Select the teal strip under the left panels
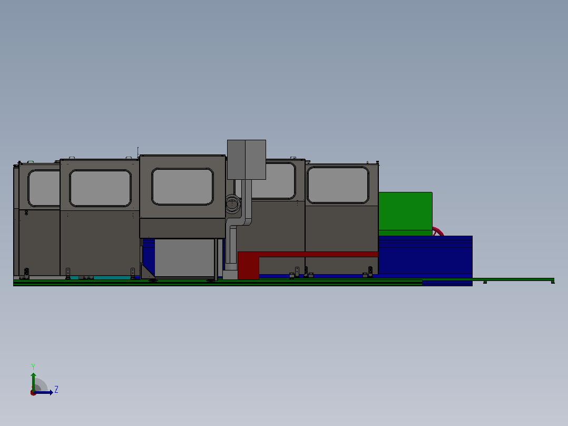This screenshot has height=426, width=568. [x=100, y=277]
